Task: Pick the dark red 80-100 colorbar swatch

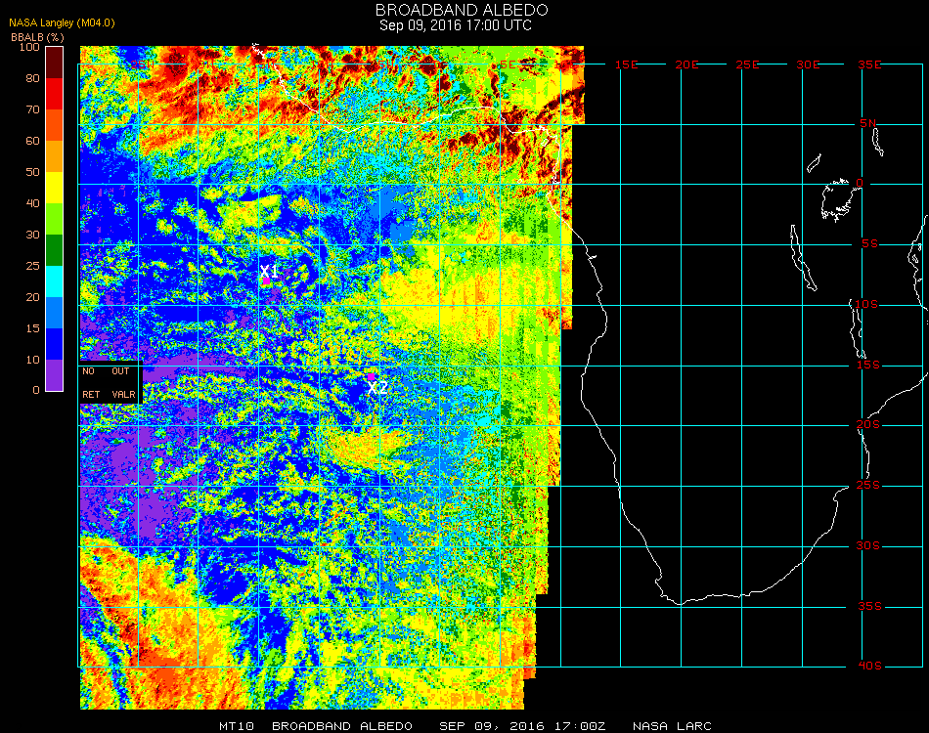Action: 55,63
